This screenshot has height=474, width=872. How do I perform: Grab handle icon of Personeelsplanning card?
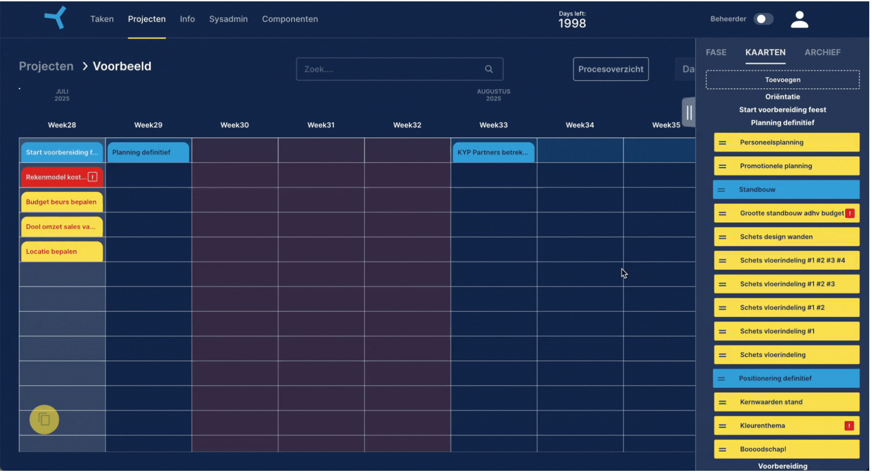722,142
